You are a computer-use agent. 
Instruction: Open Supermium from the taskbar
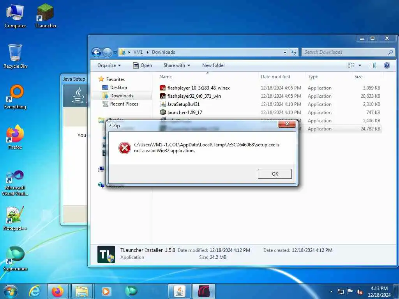point(131,291)
